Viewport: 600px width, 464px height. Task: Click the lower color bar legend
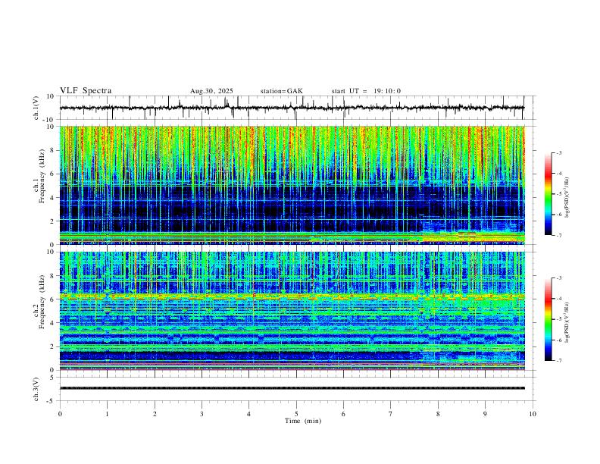[548, 319]
